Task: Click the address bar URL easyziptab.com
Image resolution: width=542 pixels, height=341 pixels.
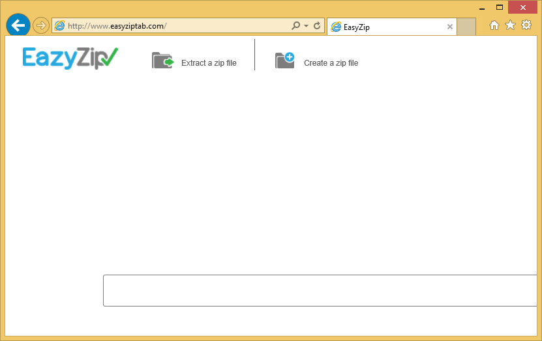Action: point(117,26)
